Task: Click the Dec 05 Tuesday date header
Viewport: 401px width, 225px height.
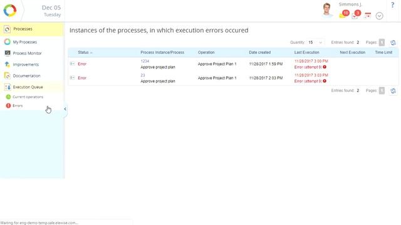Action: tap(51, 11)
